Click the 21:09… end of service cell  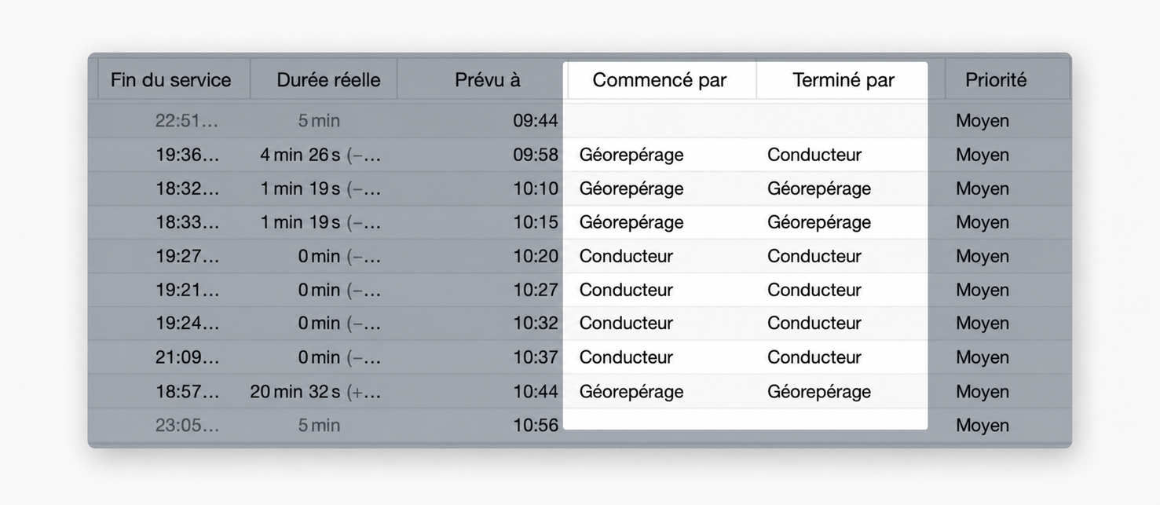[188, 357]
